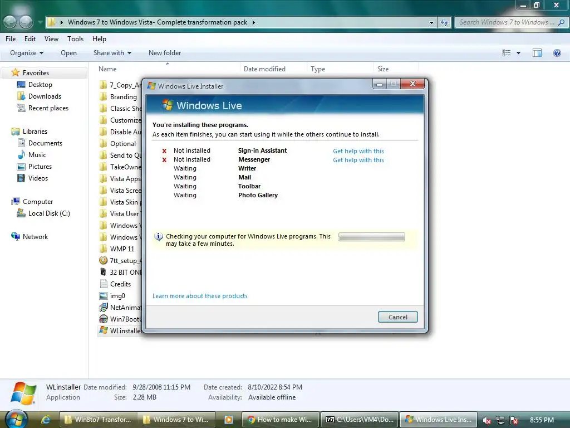Switch to the 7-Zip C:\Users\VM4 taskbar window
Screen dimensions: 570x428
coord(360,420)
